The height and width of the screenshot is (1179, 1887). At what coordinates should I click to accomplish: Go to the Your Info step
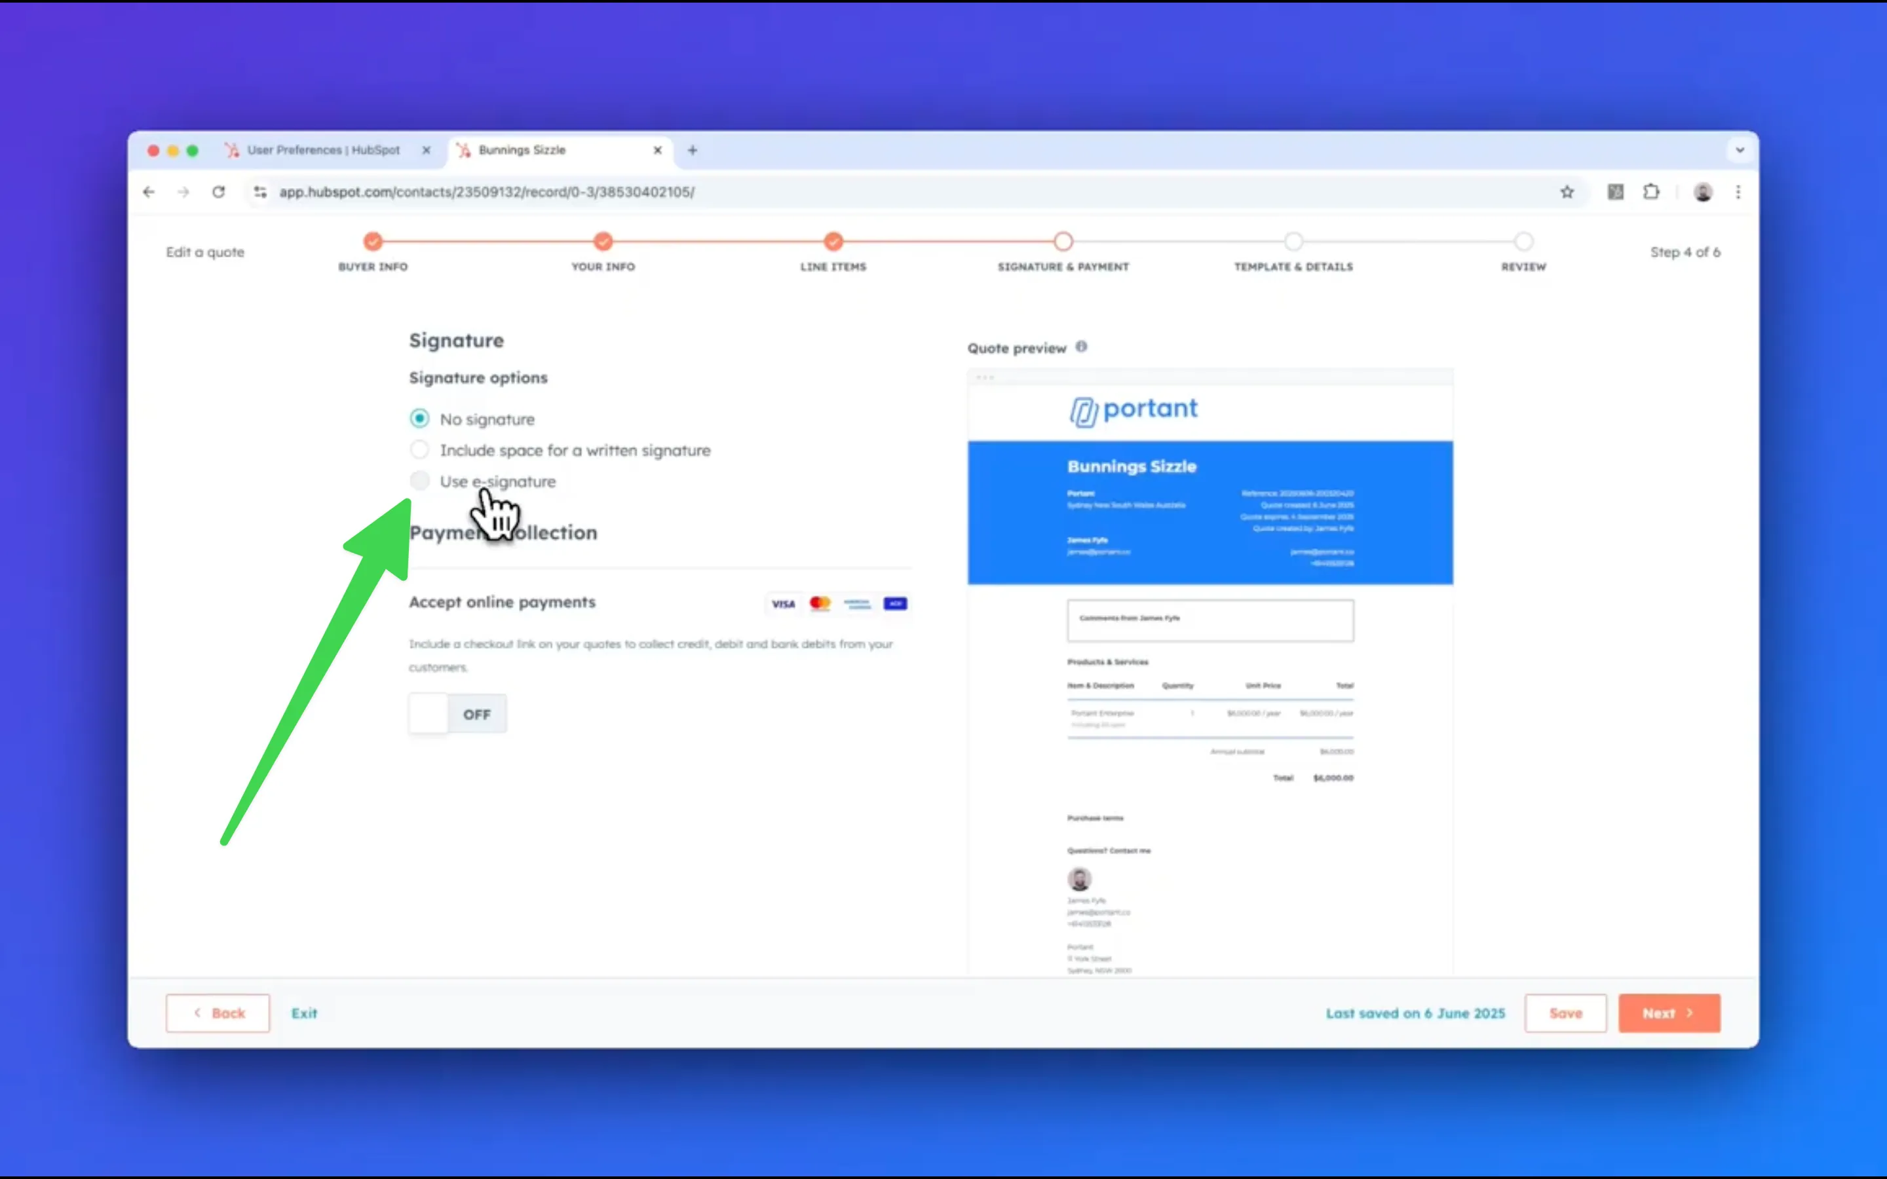point(603,242)
